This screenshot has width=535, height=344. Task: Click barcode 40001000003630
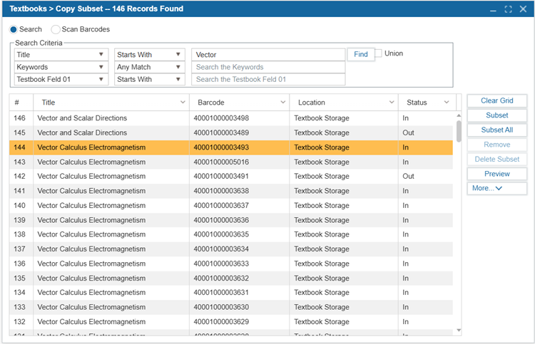(221, 307)
